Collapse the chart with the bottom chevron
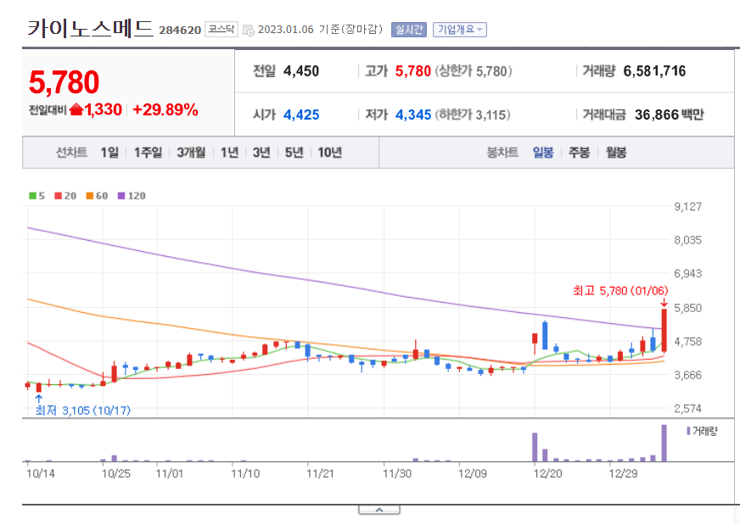The image size is (740, 525). point(379,510)
